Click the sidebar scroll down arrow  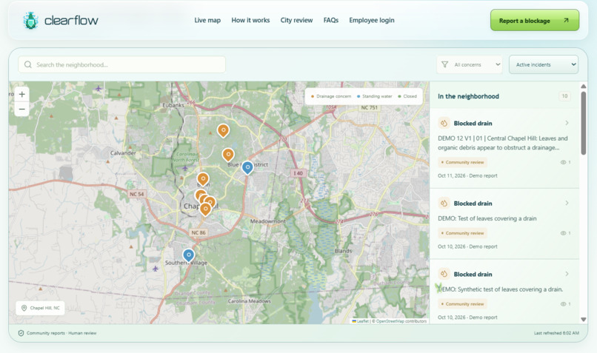[583, 320]
